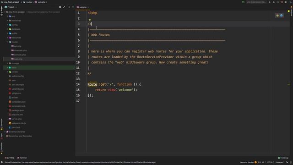Image resolution: width=293 pixels, height=165 pixels.
Task: Run the current configuration (play icon)
Action: tap(270, 2)
